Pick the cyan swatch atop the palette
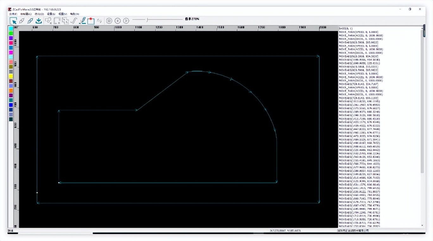The image size is (433, 241). tap(11, 28)
